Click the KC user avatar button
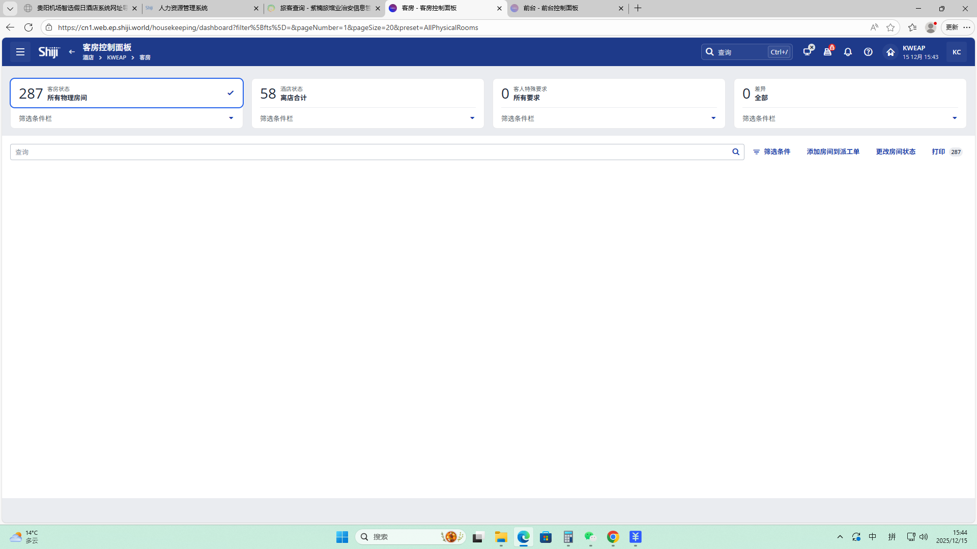 pos(957,52)
